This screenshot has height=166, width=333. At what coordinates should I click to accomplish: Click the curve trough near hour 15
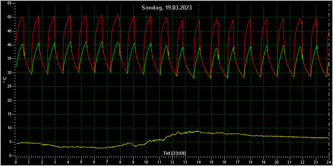211,78
